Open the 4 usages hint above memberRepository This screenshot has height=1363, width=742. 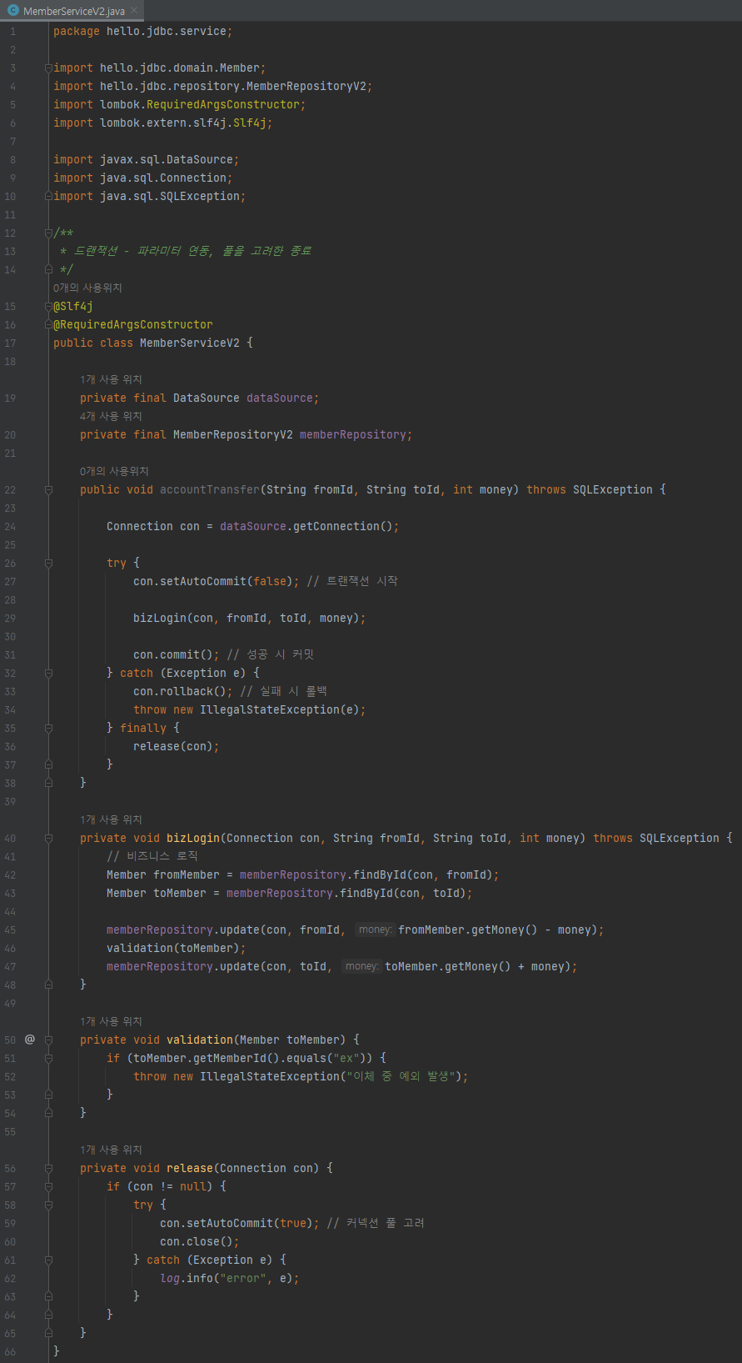pyautogui.click(x=111, y=416)
